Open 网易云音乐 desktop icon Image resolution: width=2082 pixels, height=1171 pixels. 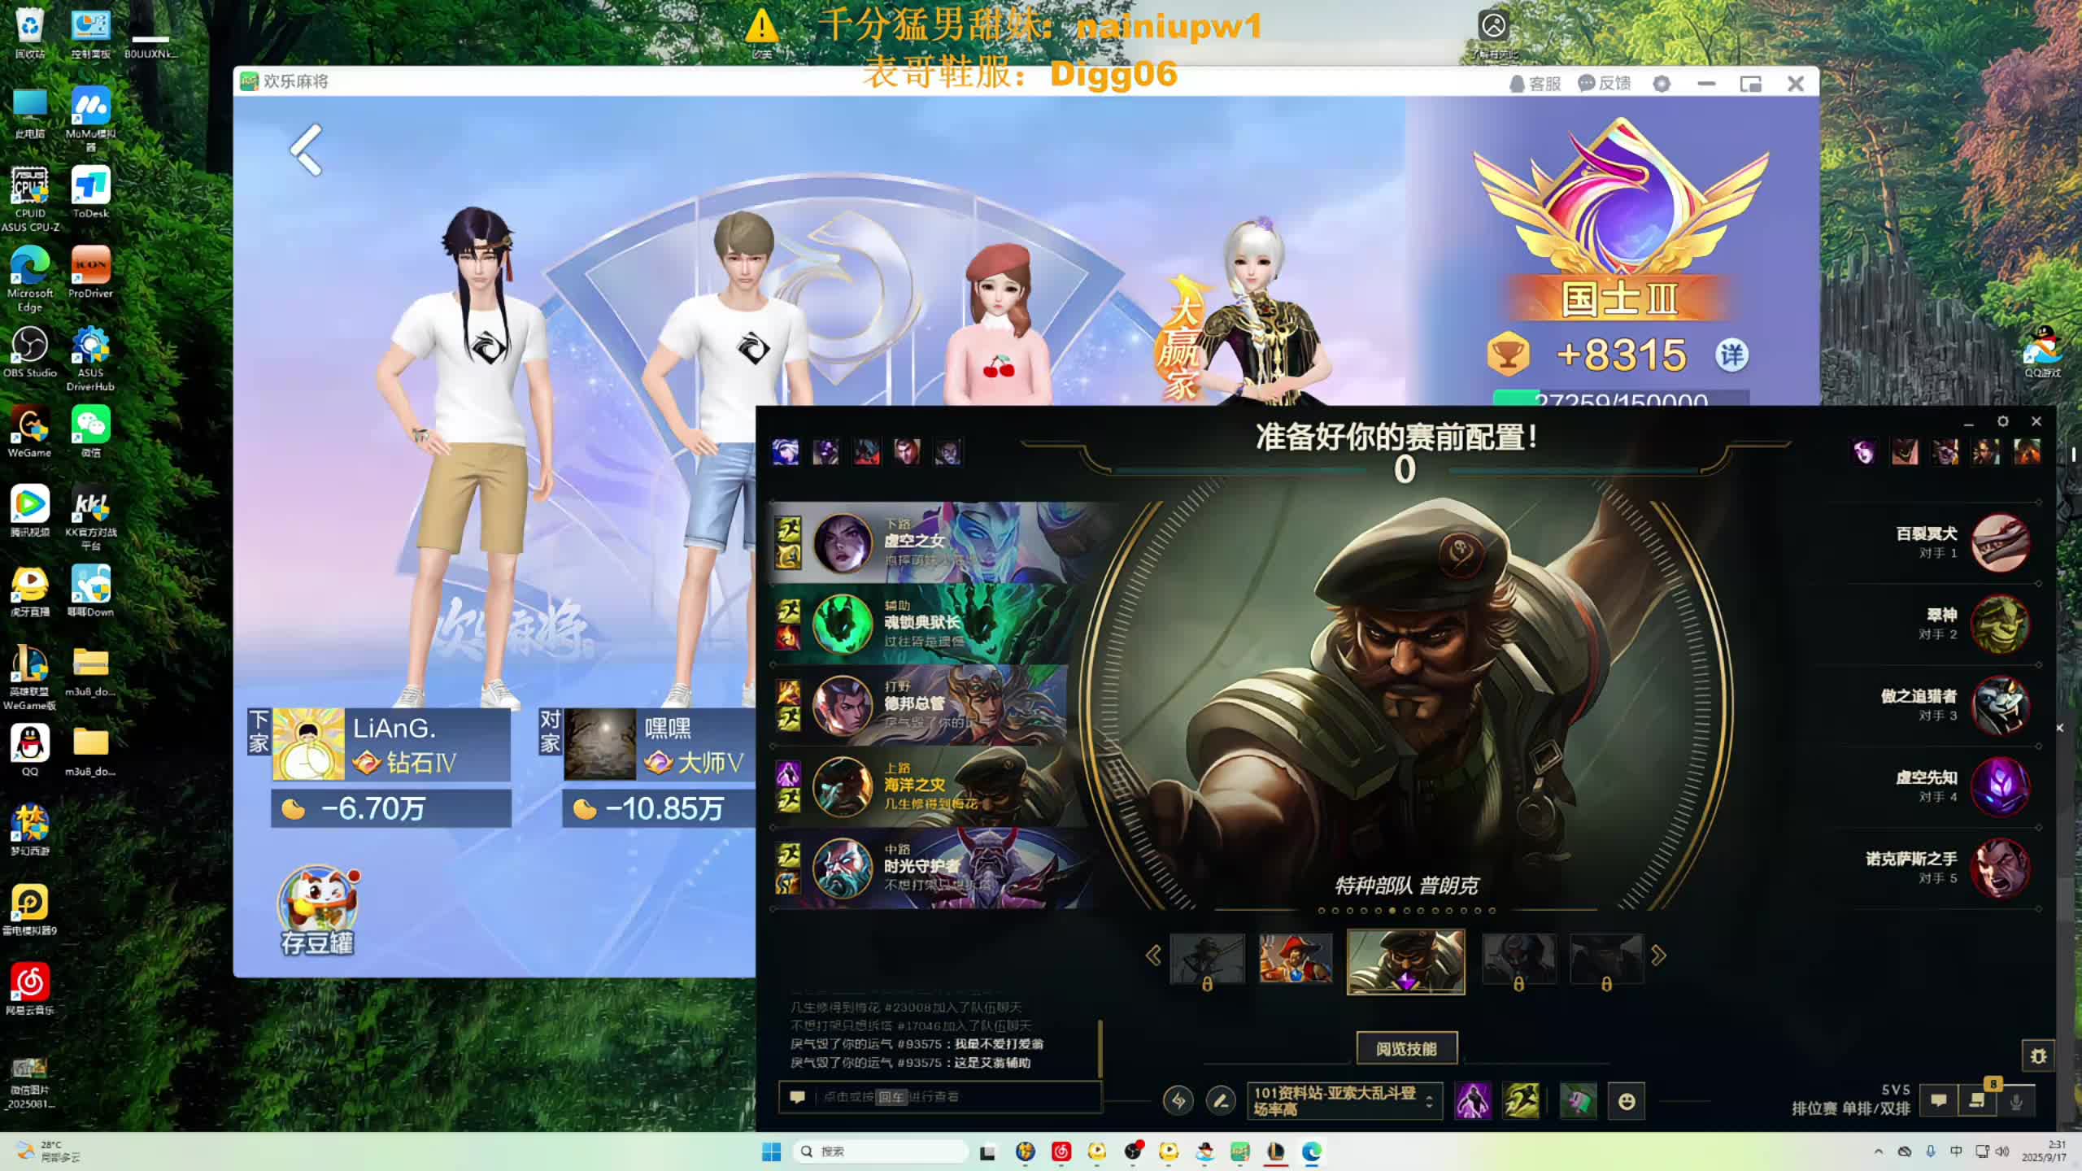[30, 990]
